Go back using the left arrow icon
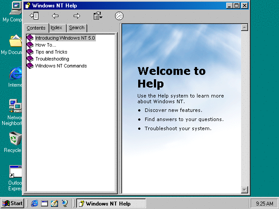This screenshot has height=209, width=279. 55,16
